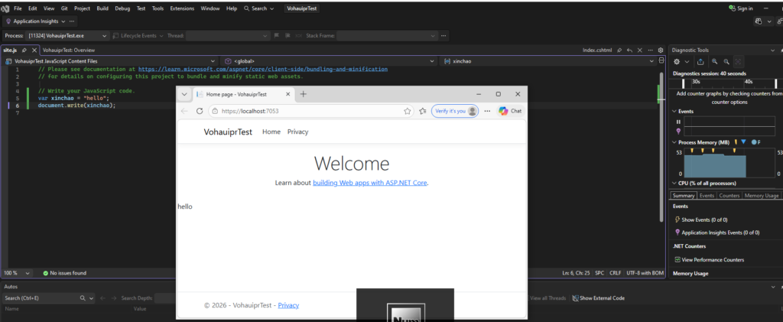The width and height of the screenshot is (783, 322).
Task: Refresh the browser page
Action: [200, 111]
